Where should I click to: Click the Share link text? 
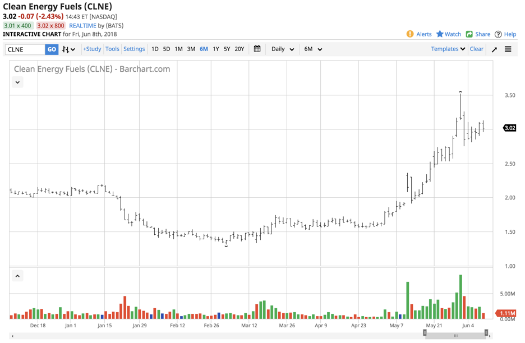[482, 34]
